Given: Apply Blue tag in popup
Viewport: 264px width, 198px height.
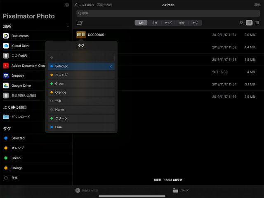Looking at the screenshot, I should (x=81, y=127).
